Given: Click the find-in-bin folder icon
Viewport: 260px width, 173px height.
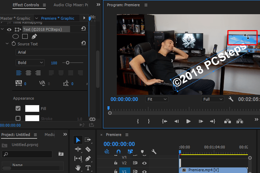Looking at the screenshot, I should click(61, 154).
